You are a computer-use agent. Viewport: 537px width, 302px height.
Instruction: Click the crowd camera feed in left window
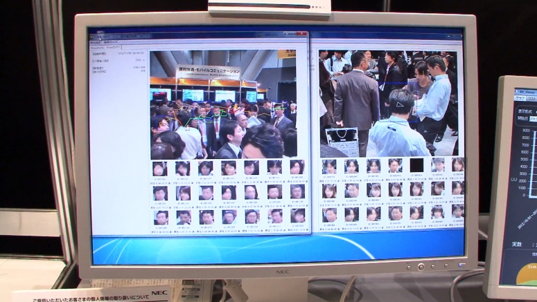[x=223, y=104]
